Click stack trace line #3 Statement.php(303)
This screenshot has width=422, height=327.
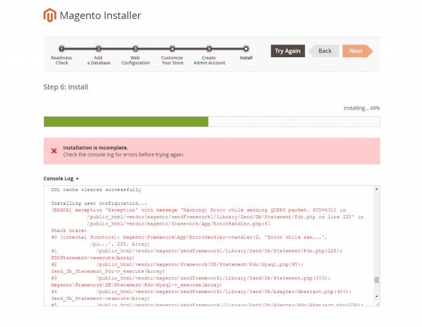[191, 278]
